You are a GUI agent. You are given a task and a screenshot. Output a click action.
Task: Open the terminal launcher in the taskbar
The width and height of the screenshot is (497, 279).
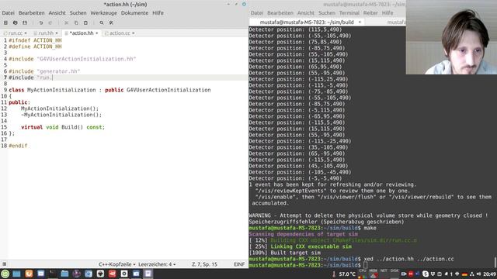[x=53, y=274]
